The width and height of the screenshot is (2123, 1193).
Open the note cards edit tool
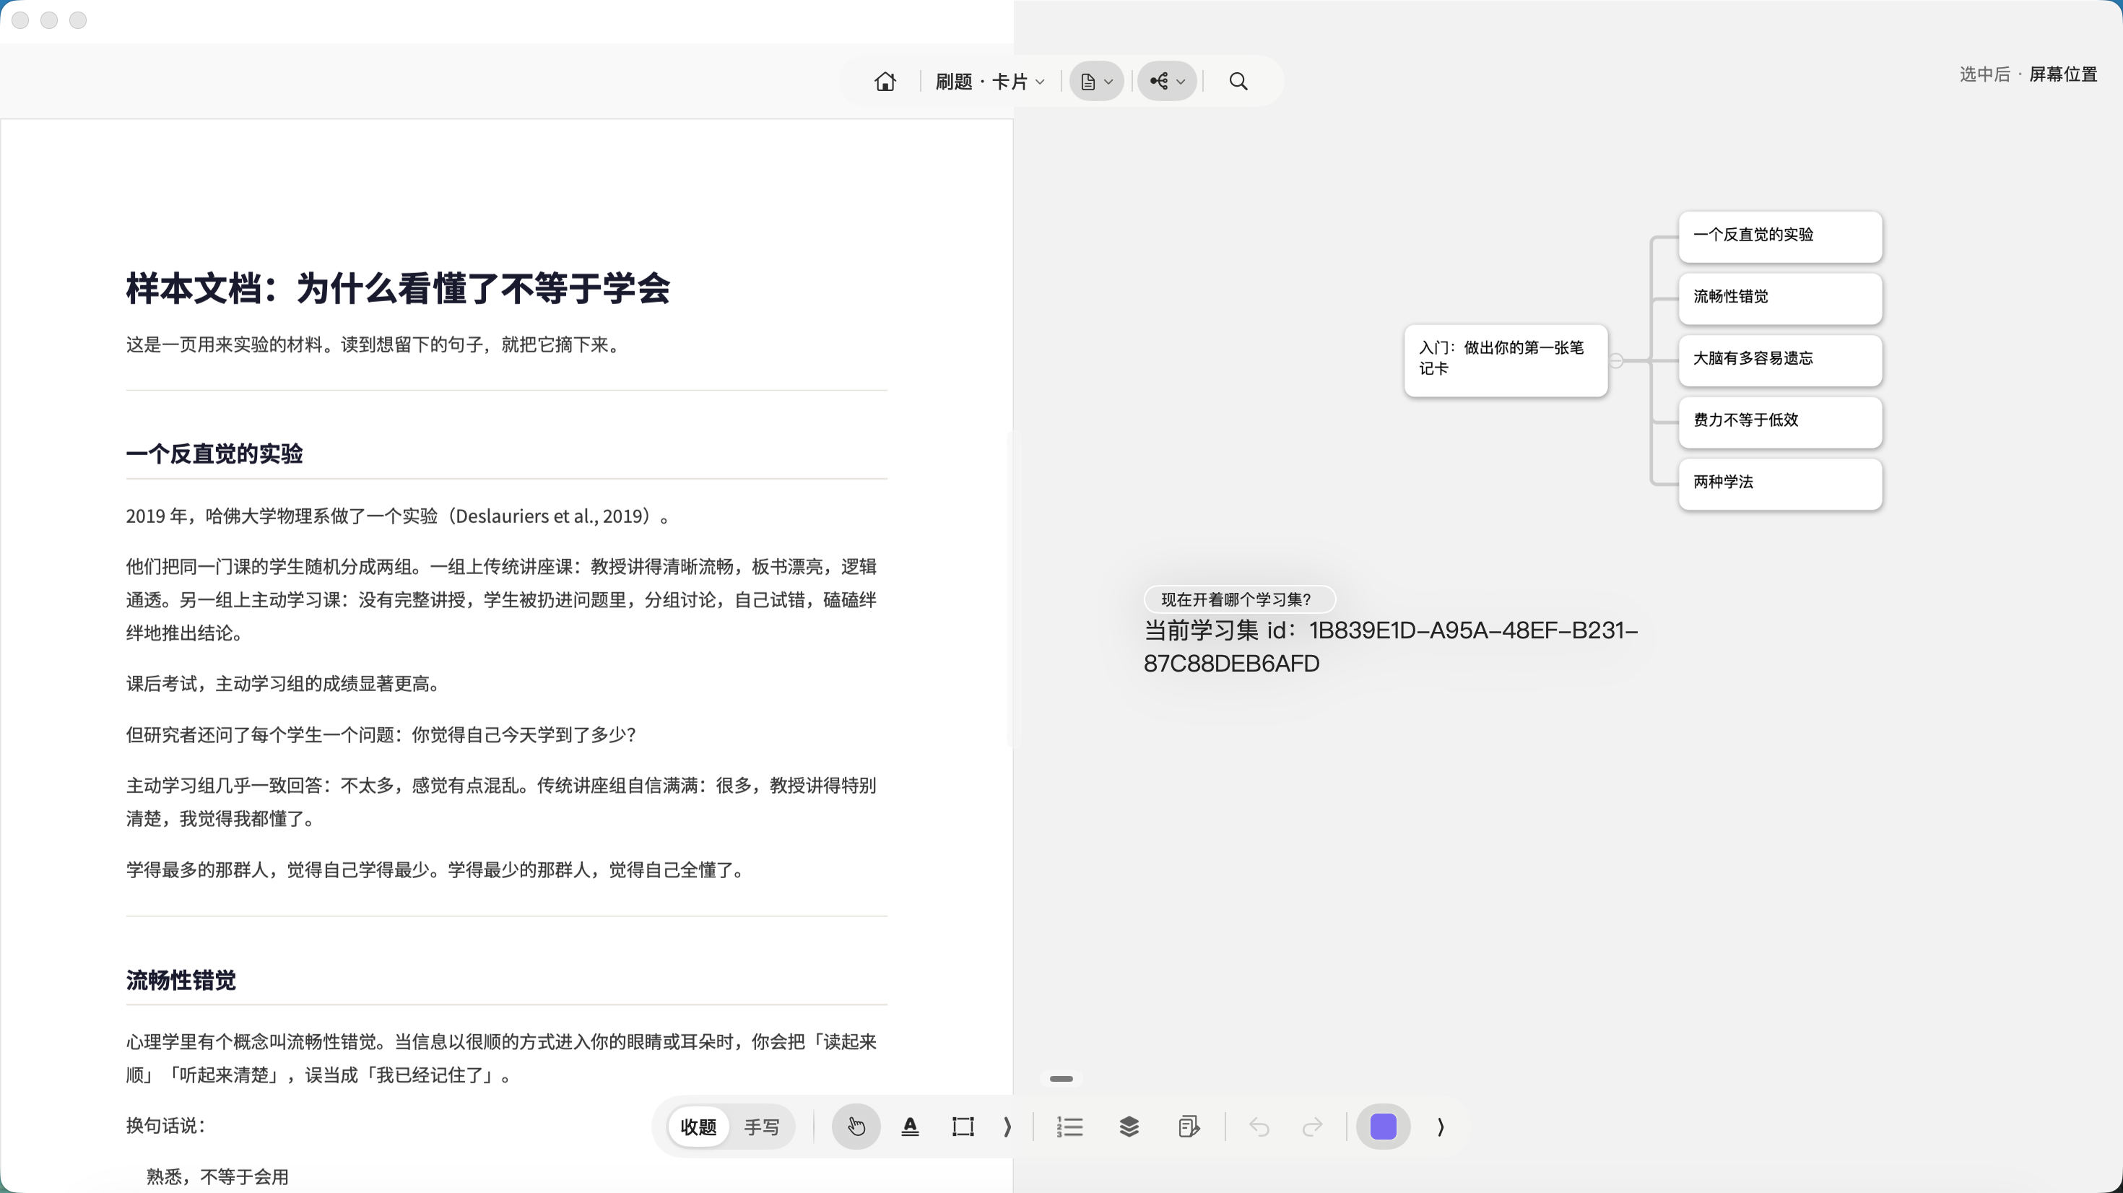pos(1189,1127)
